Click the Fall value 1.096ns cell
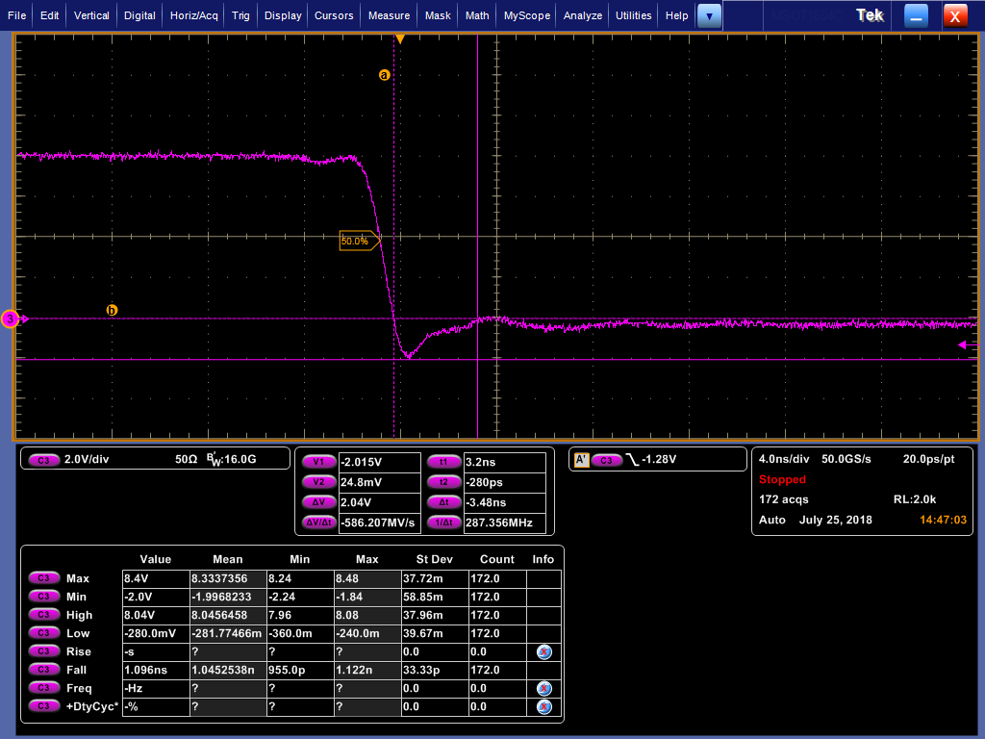This screenshot has height=739, width=985. (x=156, y=670)
